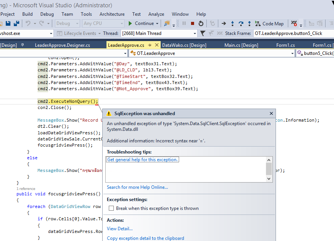Click Get general help for this exception
This screenshot has width=334, height=241.
click(142, 160)
